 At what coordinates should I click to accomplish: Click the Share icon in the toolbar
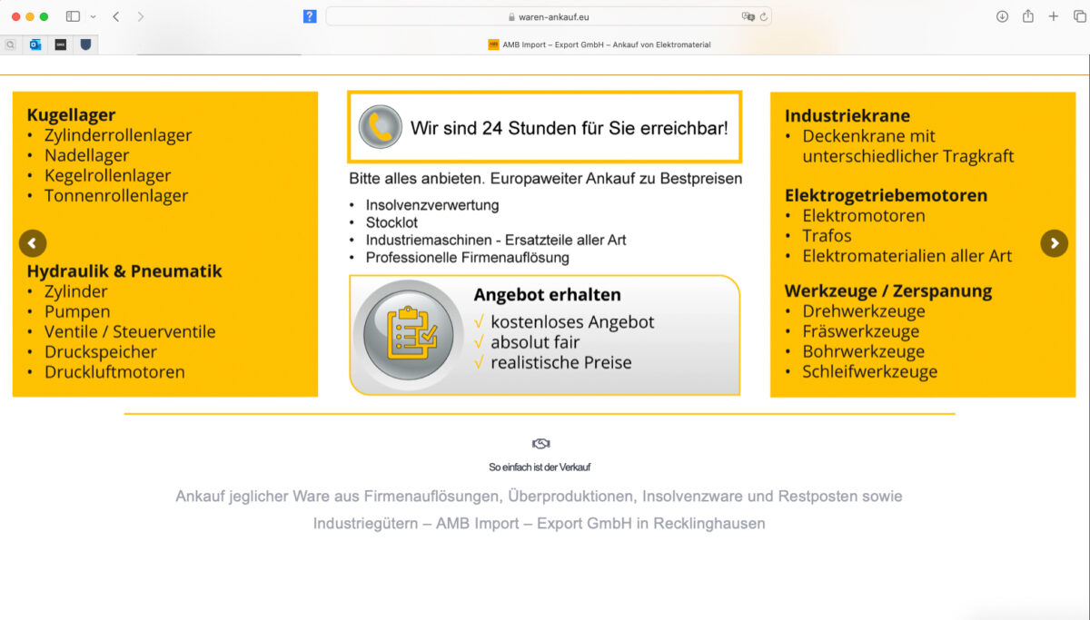point(1027,16)
